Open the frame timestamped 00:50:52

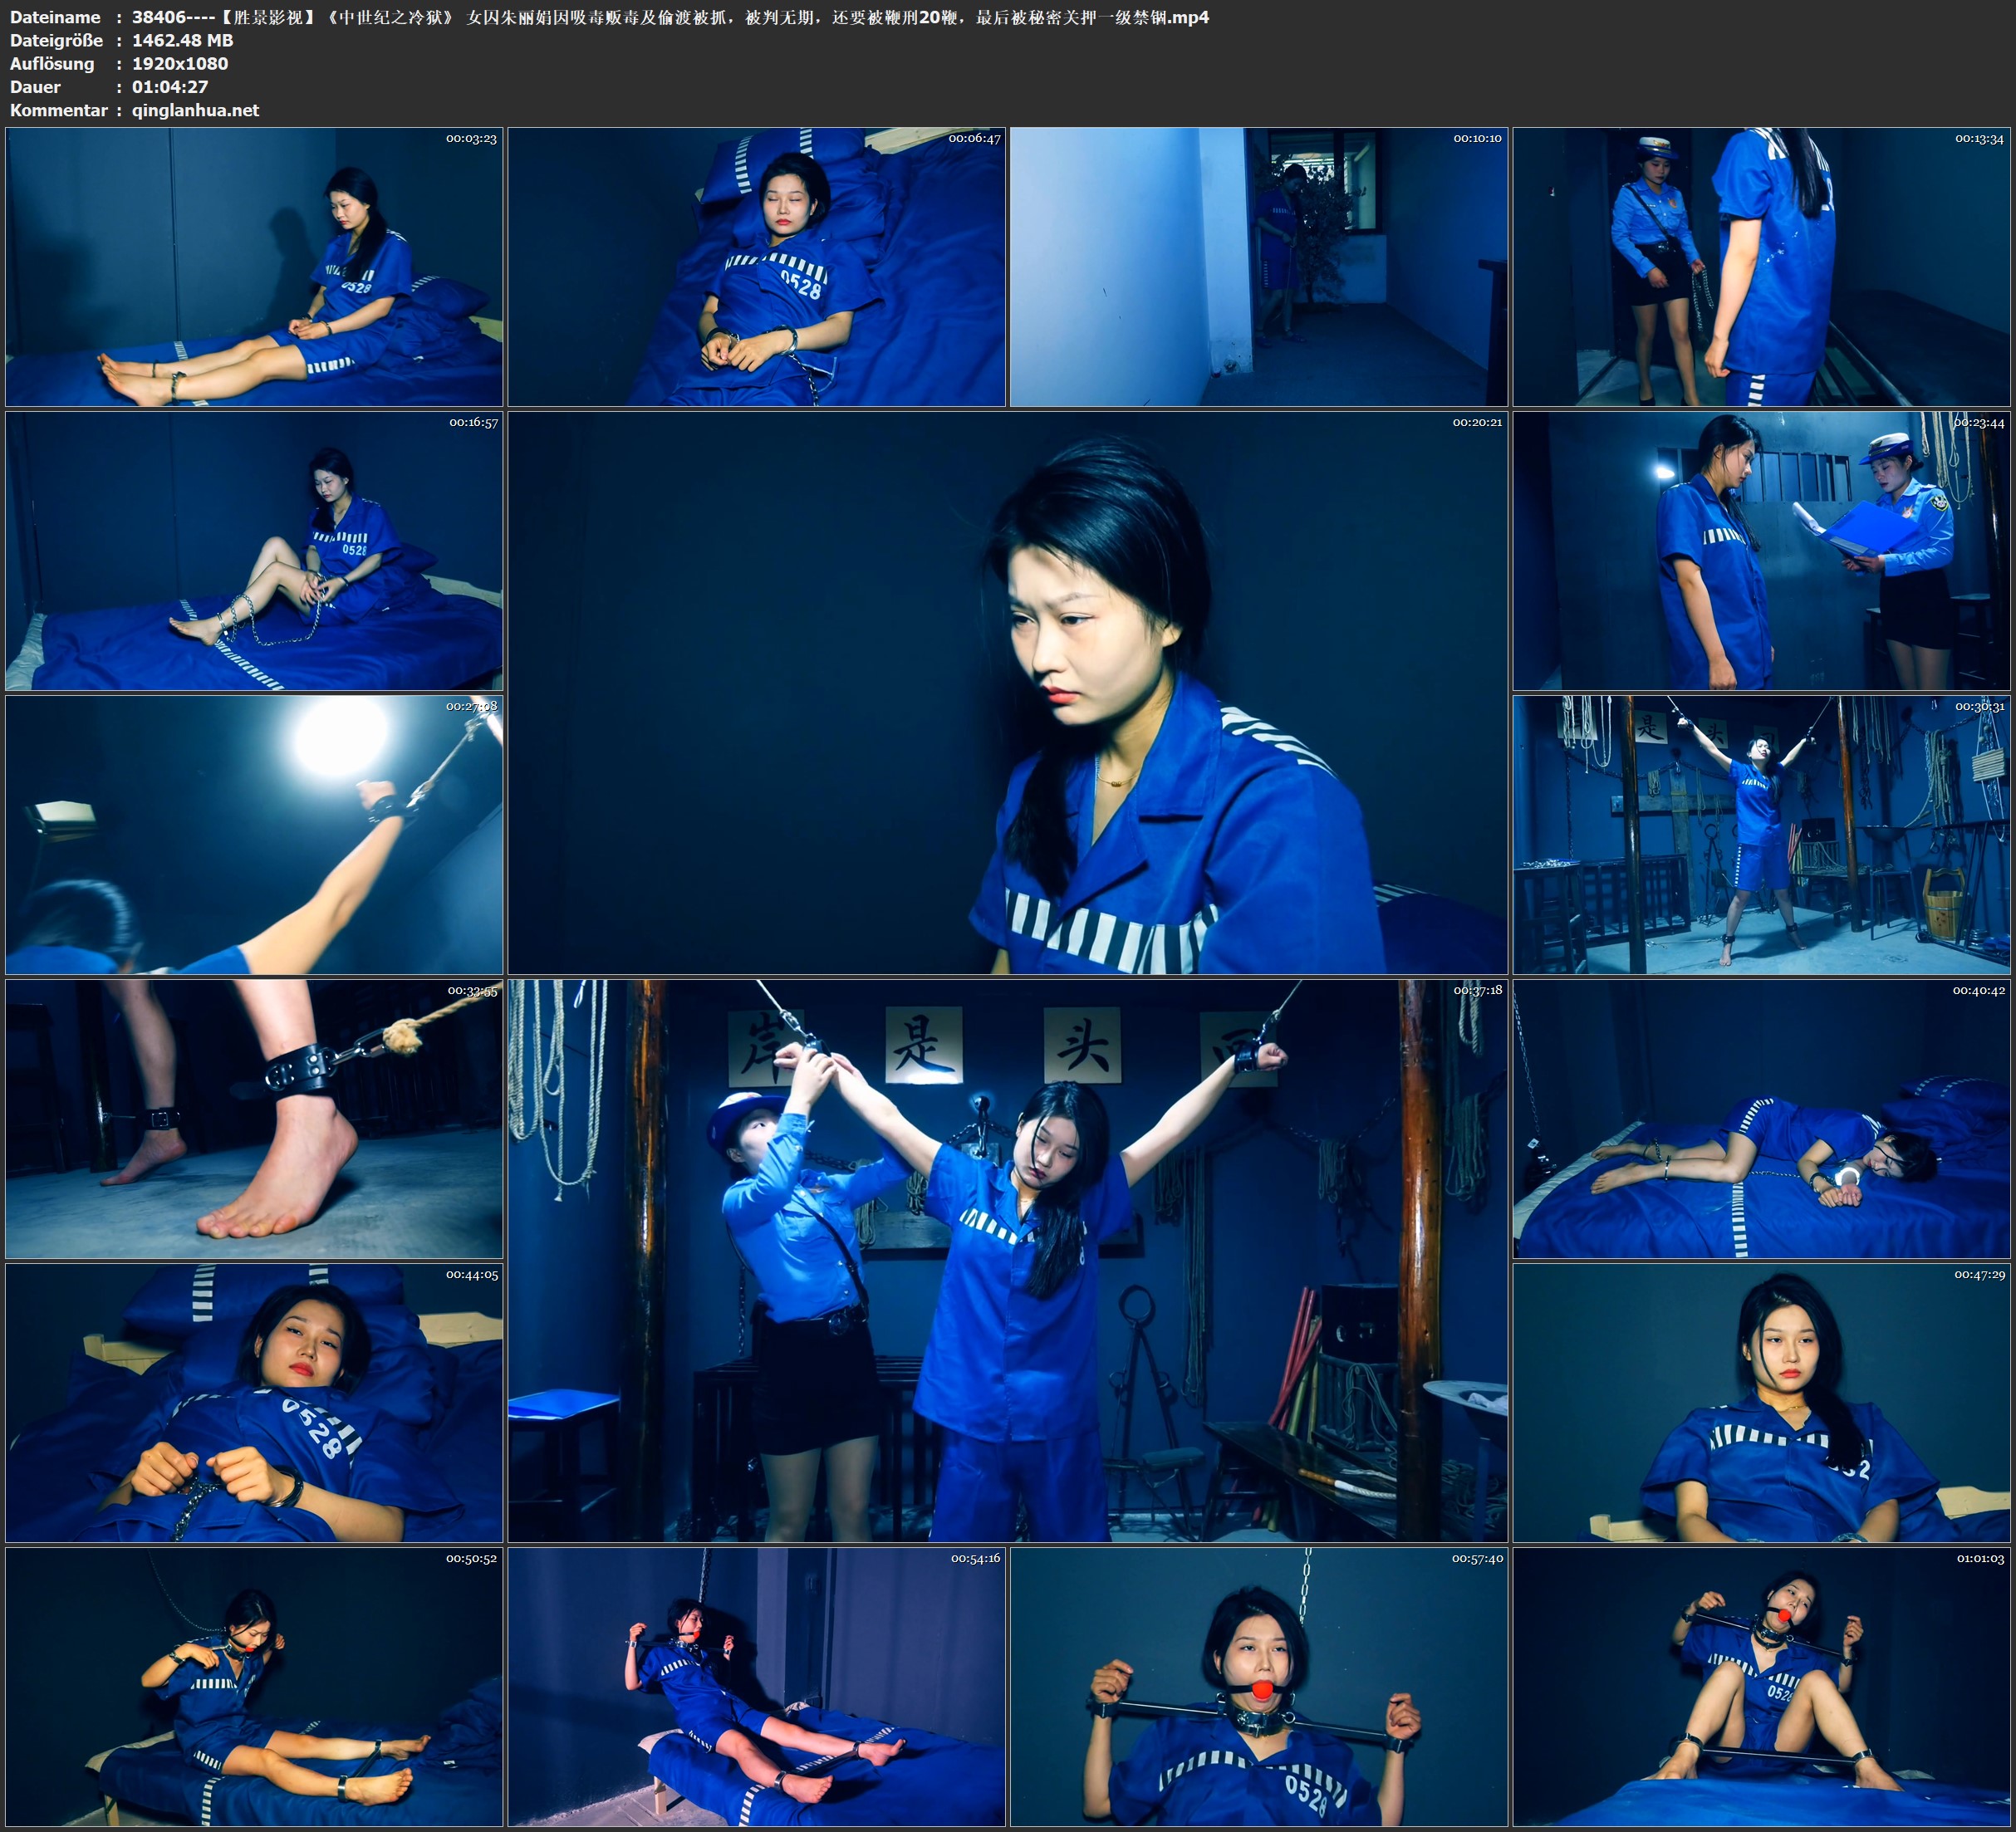(254, 1686)
